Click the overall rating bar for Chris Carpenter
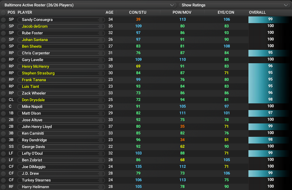 tap(270, 53)
